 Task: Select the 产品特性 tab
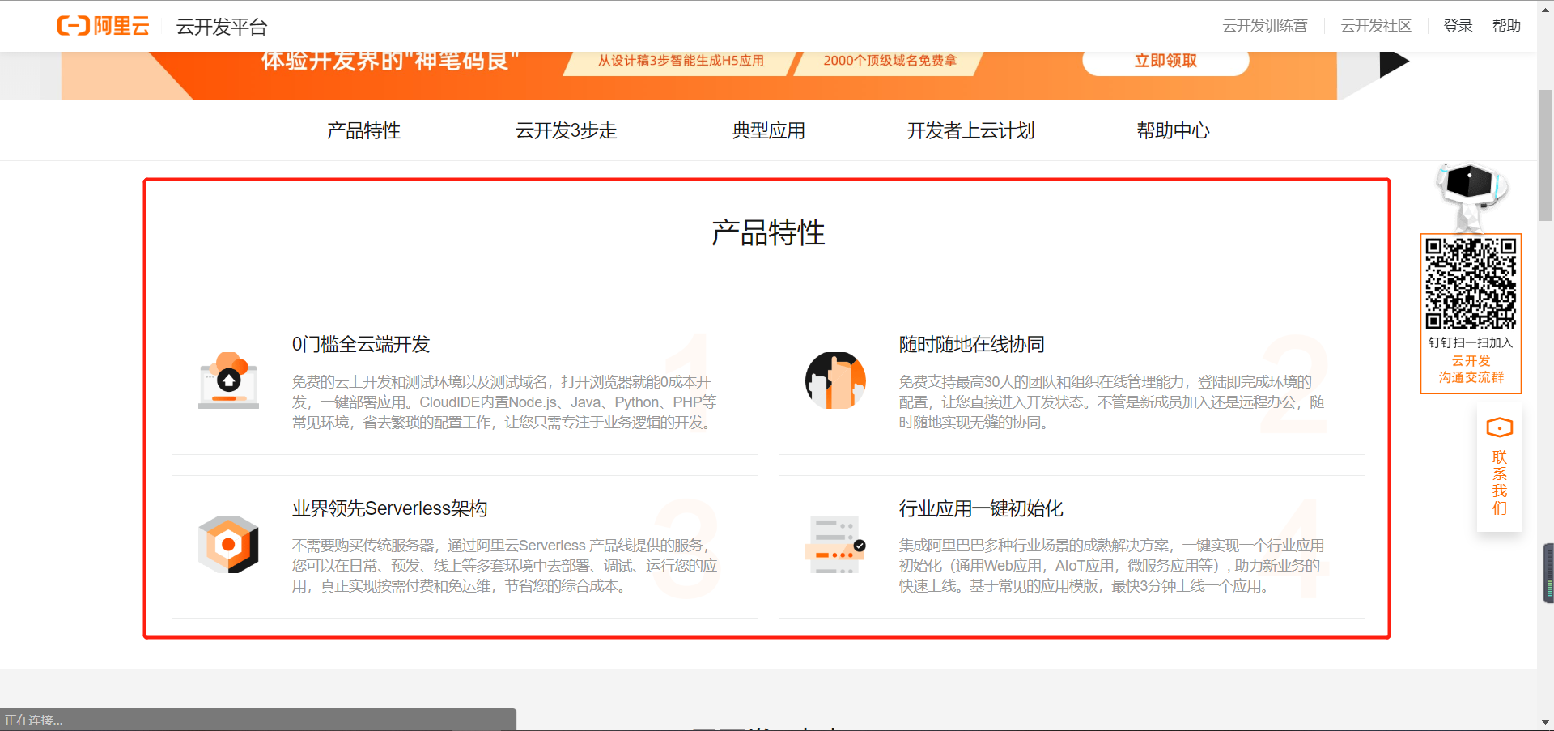(x=364, y=130)
